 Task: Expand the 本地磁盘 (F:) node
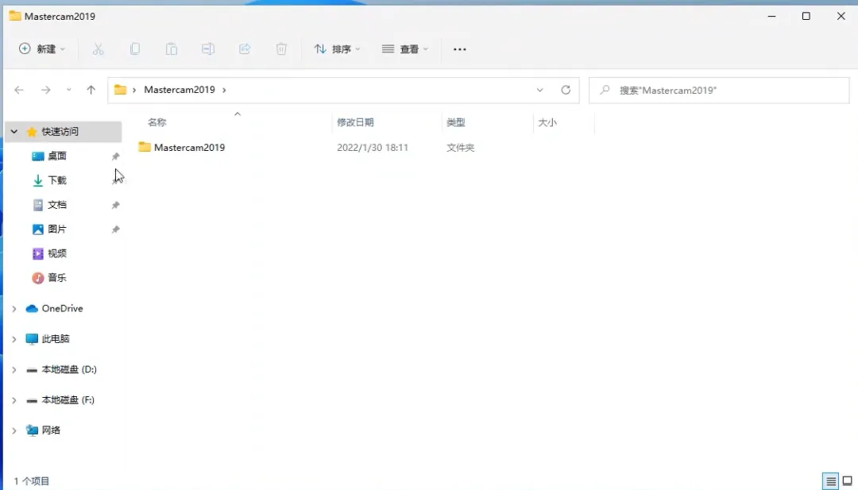pos(14,400)
